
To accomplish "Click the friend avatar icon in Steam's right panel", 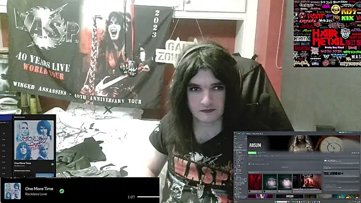I will click(325, 161).
